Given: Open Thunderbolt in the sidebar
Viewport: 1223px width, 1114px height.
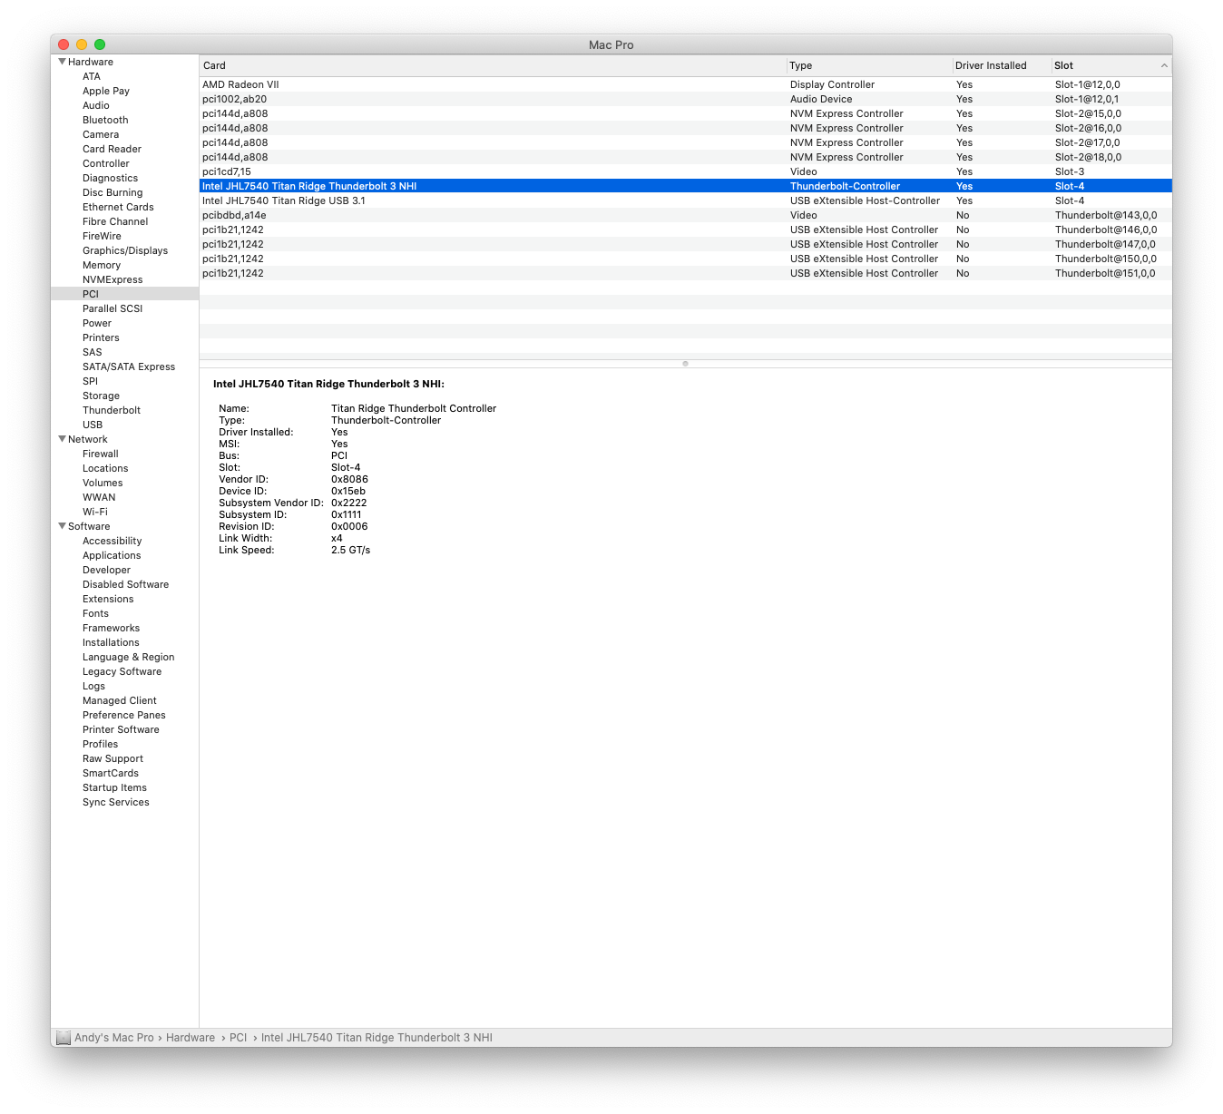Looking at the screenshot, I should [112, 410].
